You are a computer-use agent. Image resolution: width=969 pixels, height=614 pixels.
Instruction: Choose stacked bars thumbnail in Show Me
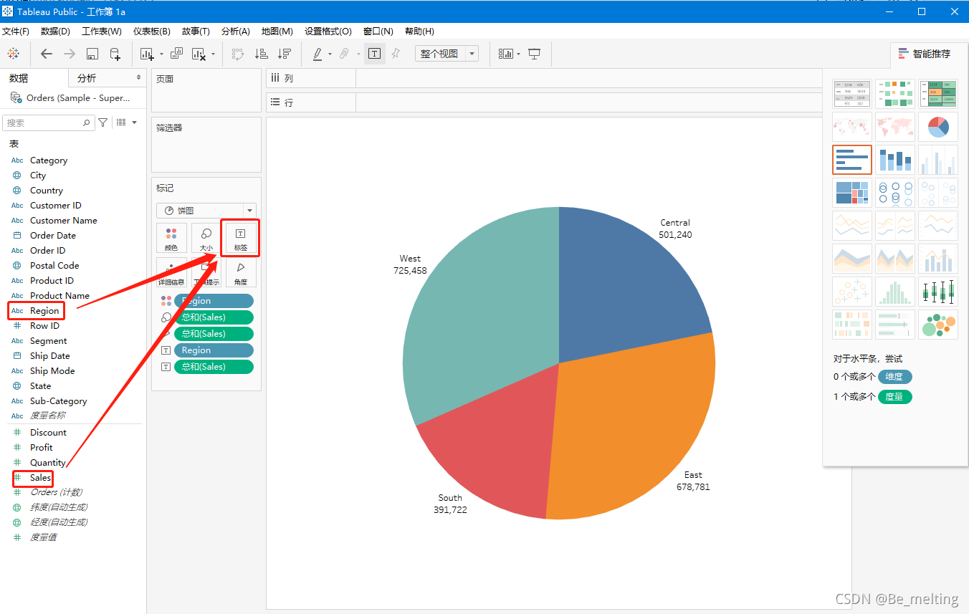[x=894, y=160]
